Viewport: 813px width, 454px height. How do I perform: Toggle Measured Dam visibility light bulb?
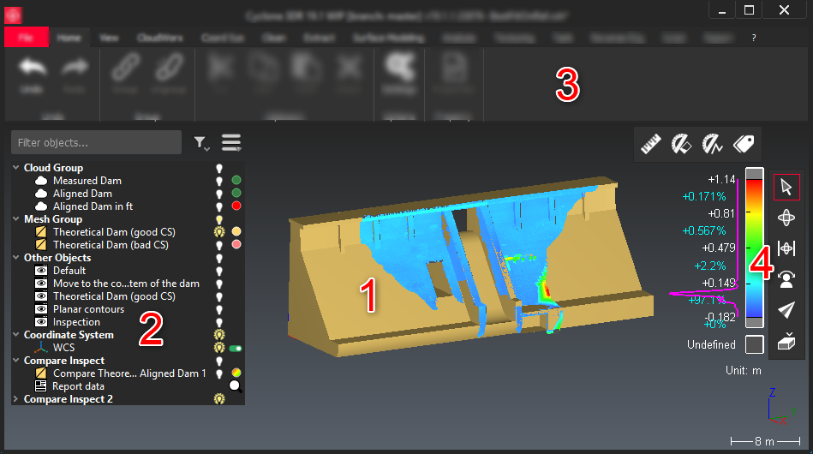tap(218, 181)
